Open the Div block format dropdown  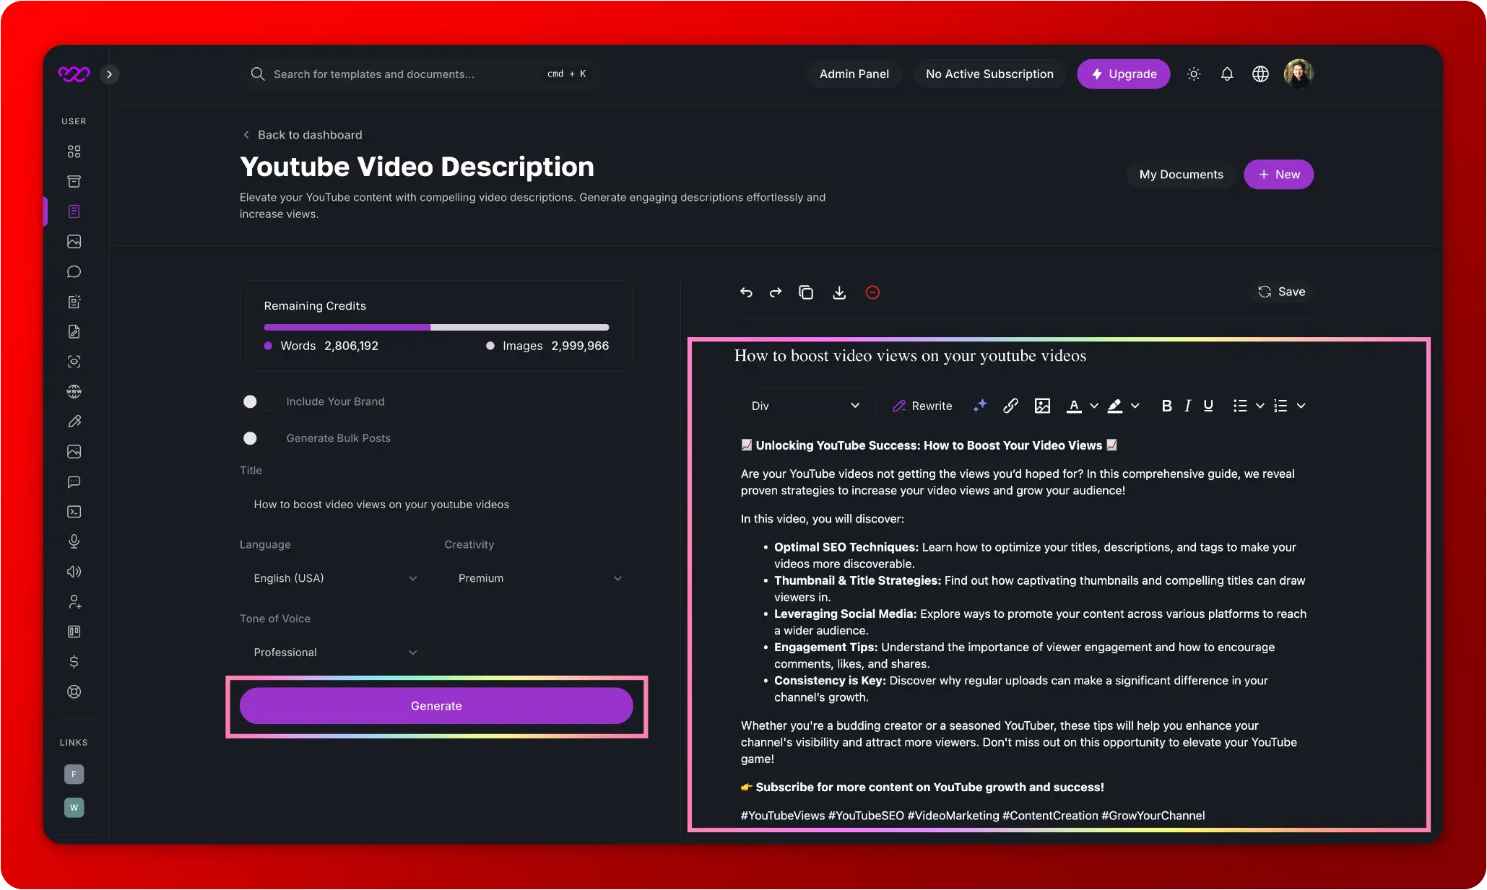coord(805,406)
